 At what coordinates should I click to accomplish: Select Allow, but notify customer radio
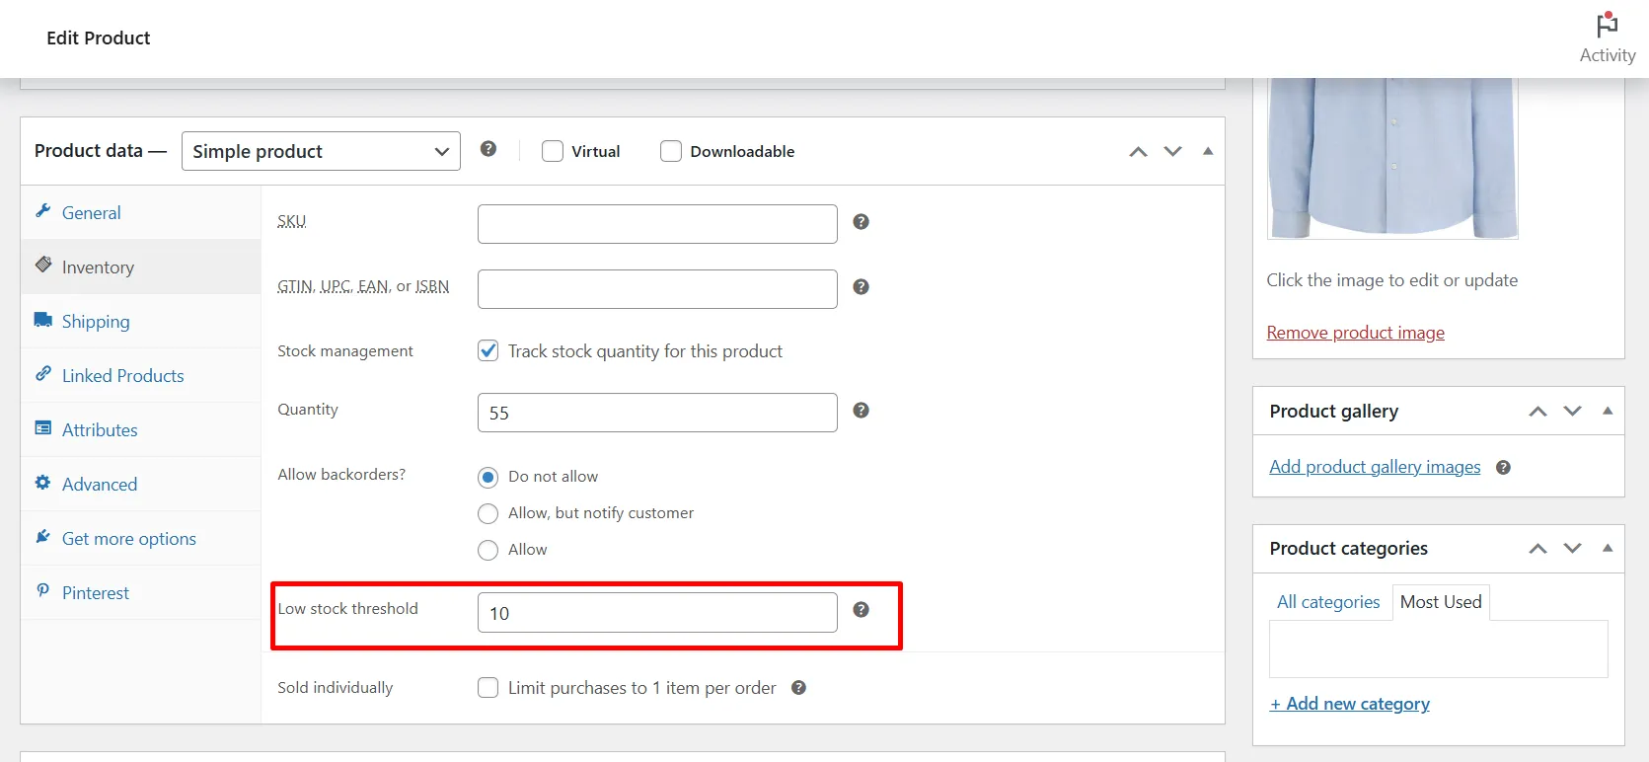point(488,514)
